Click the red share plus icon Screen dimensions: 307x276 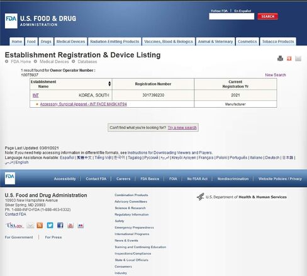coord(289,59)
